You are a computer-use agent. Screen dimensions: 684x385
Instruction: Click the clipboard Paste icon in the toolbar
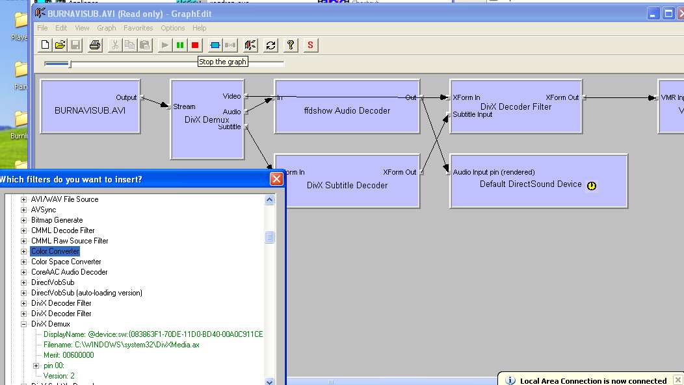[145, 45]
